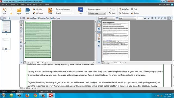Open the Edit Image tool
The height and width of the screenshot is (98, 174).
[38, 13]
